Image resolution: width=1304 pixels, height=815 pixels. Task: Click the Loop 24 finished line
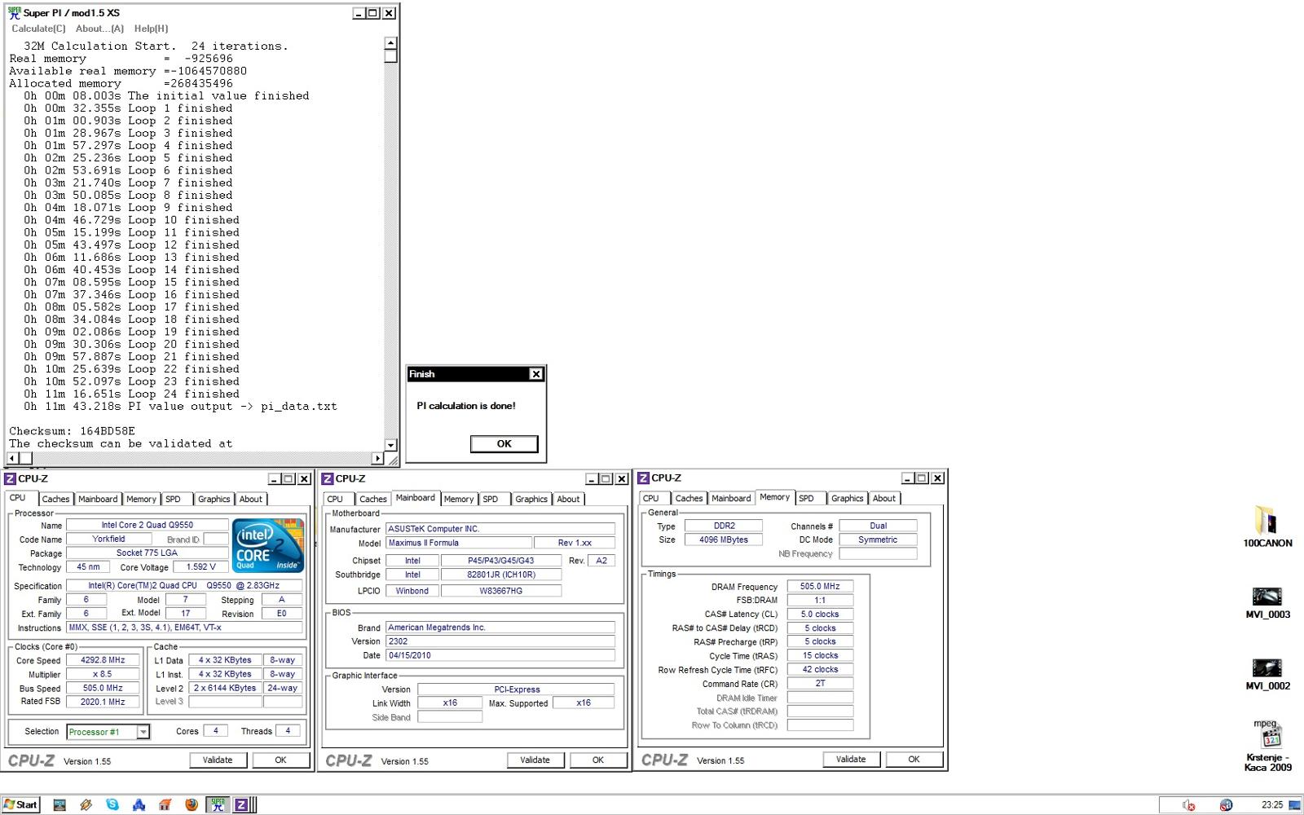click(132, 394)
